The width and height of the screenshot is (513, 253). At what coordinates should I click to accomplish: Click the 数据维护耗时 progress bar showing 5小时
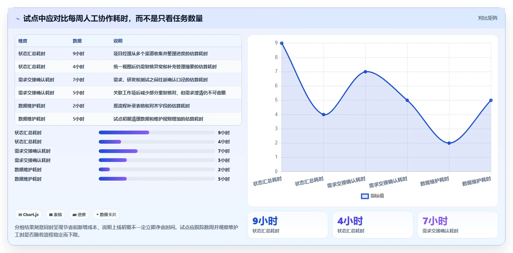(157, 179)
